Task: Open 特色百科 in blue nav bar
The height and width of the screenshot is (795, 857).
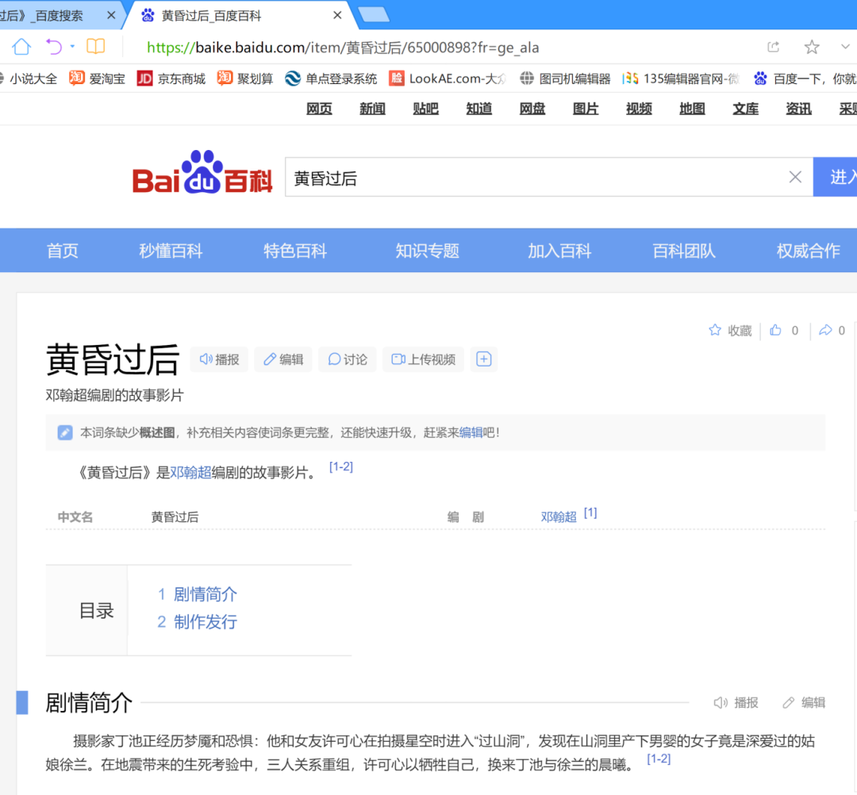Action: pyautogui.click(x=295, y=251)
